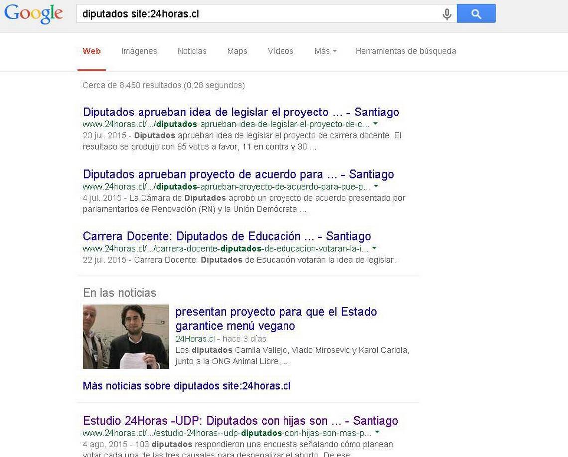Image resolution: width=568 pixels, height=457 pixels.
Task: Click URL 'www.24horas.cl/.../diputados-aprueban-idea-de-legislar'
Action: click(226, 124)
